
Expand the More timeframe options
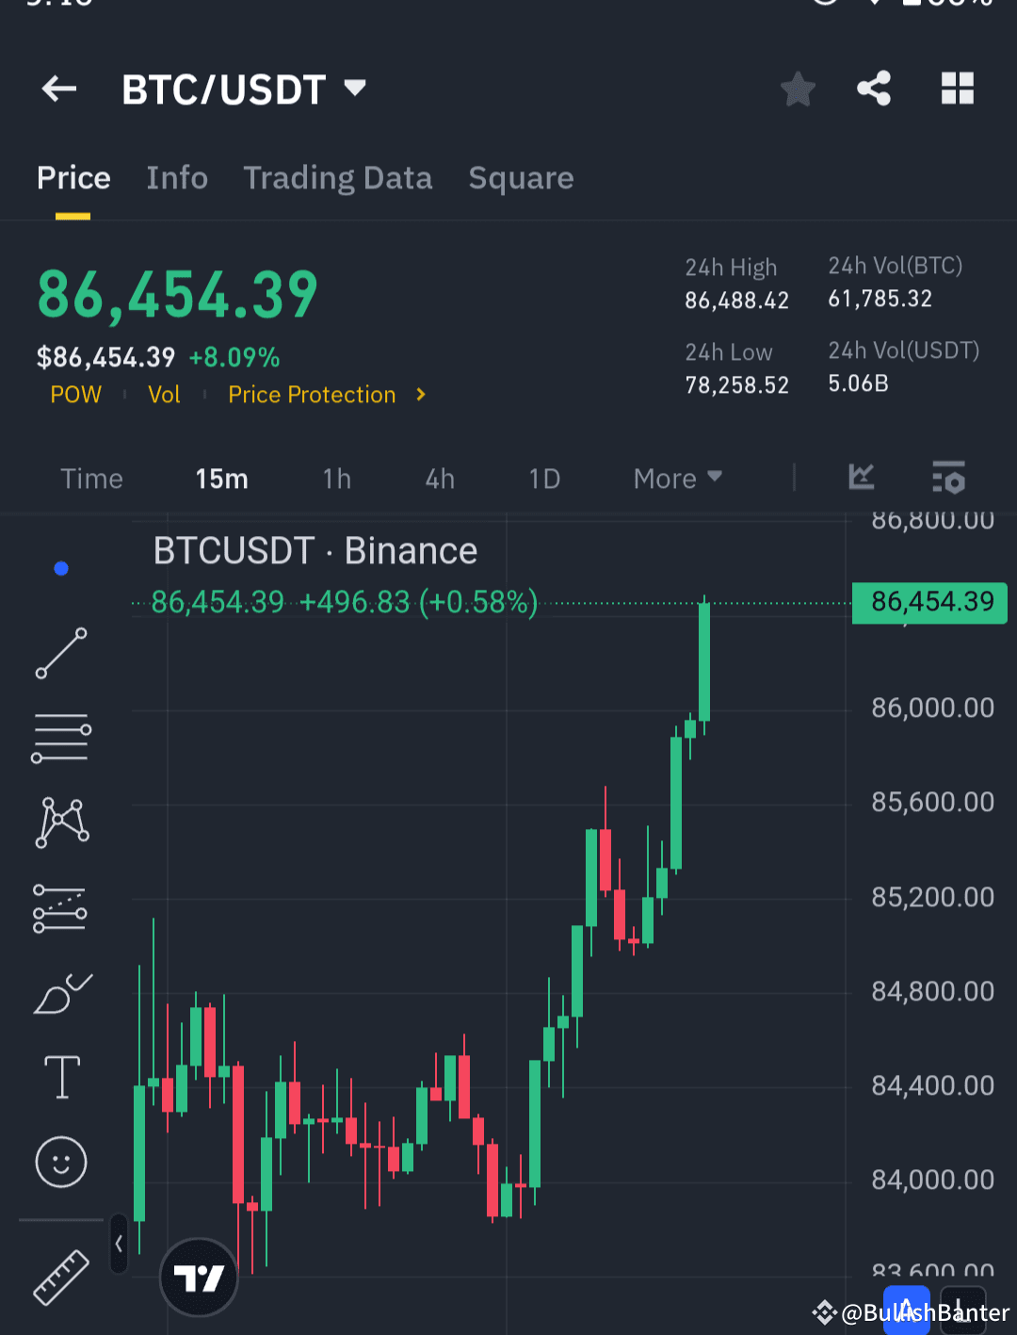tap(676, 478)
